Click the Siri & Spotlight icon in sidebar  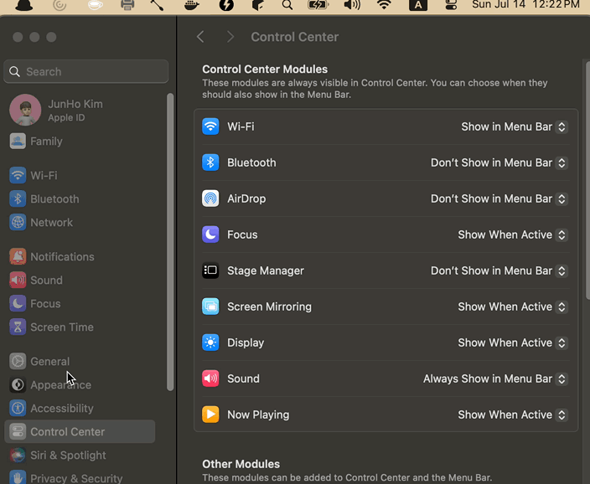tap(18, 455)
